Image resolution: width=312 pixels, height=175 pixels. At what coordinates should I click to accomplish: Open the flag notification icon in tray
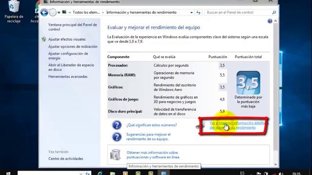tap(259, 174)
